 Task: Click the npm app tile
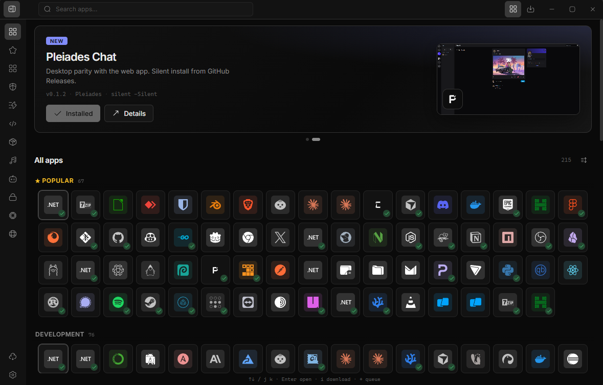[x=508, y=237]
